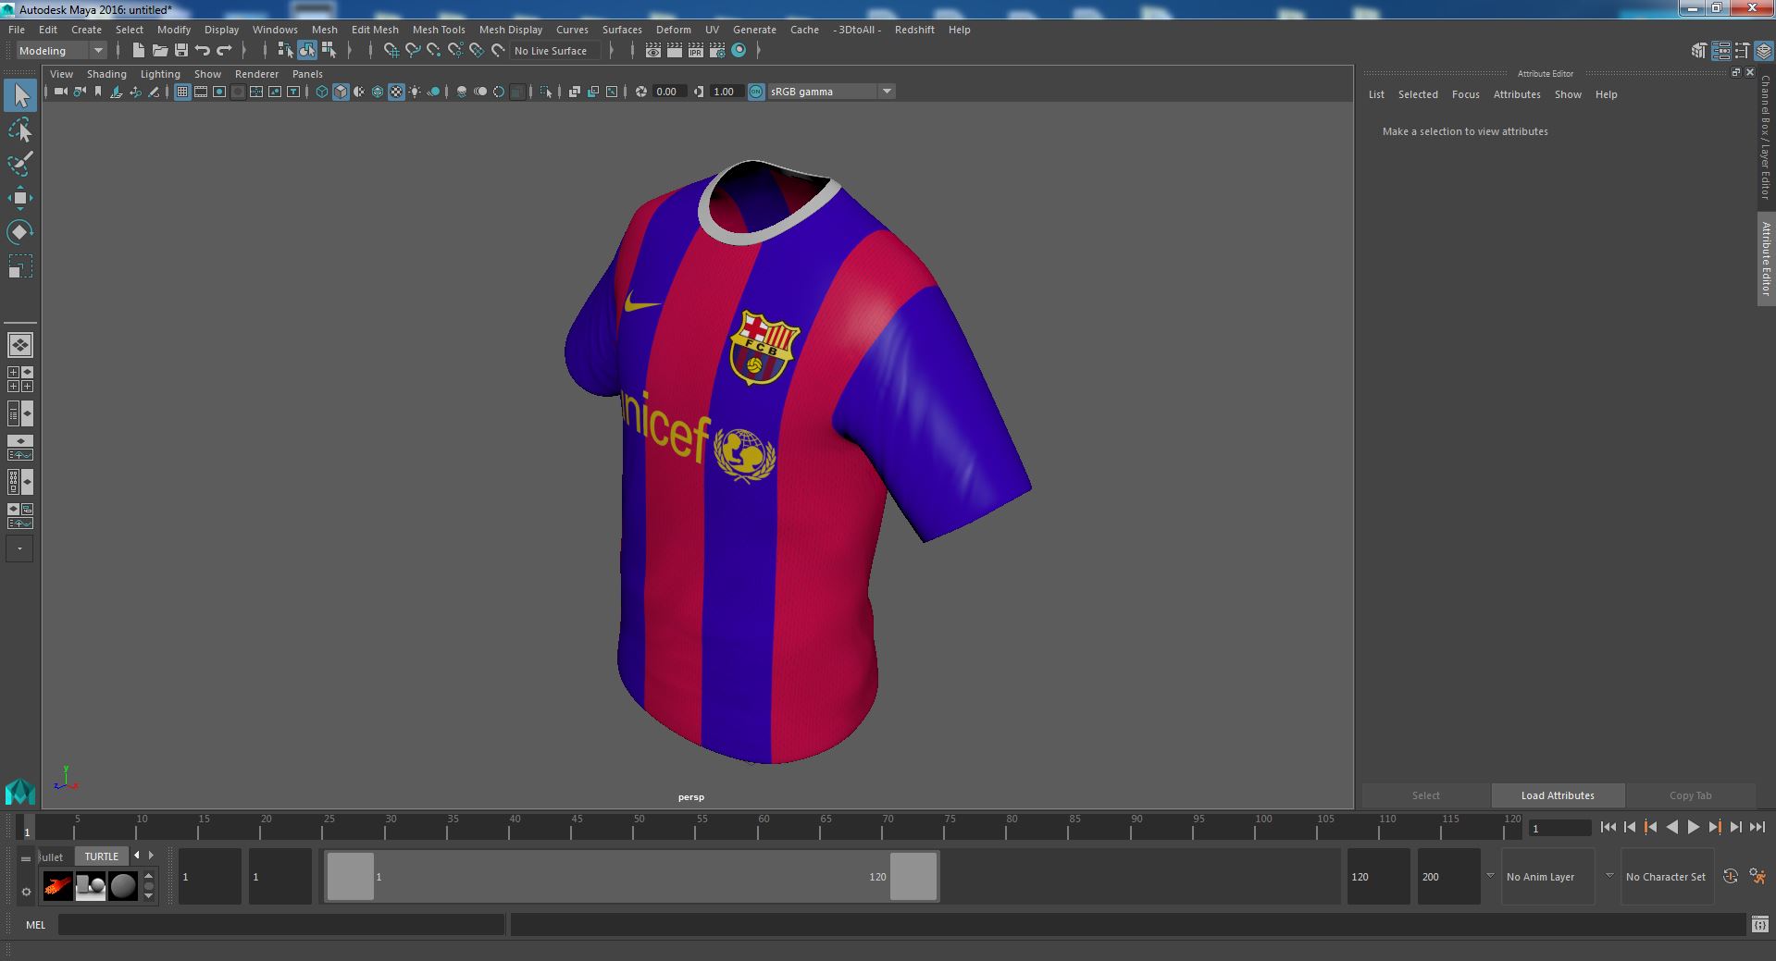Open the shelf settings gear menu
Image resolution: width=1776 pixels, height=961 pixels.
coord(26,892)
